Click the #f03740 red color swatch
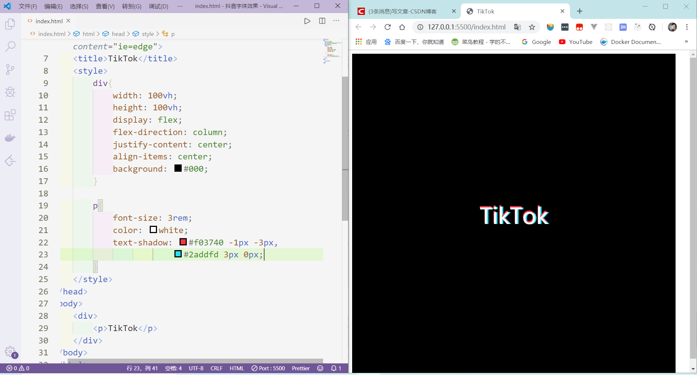 pos(183,242)
